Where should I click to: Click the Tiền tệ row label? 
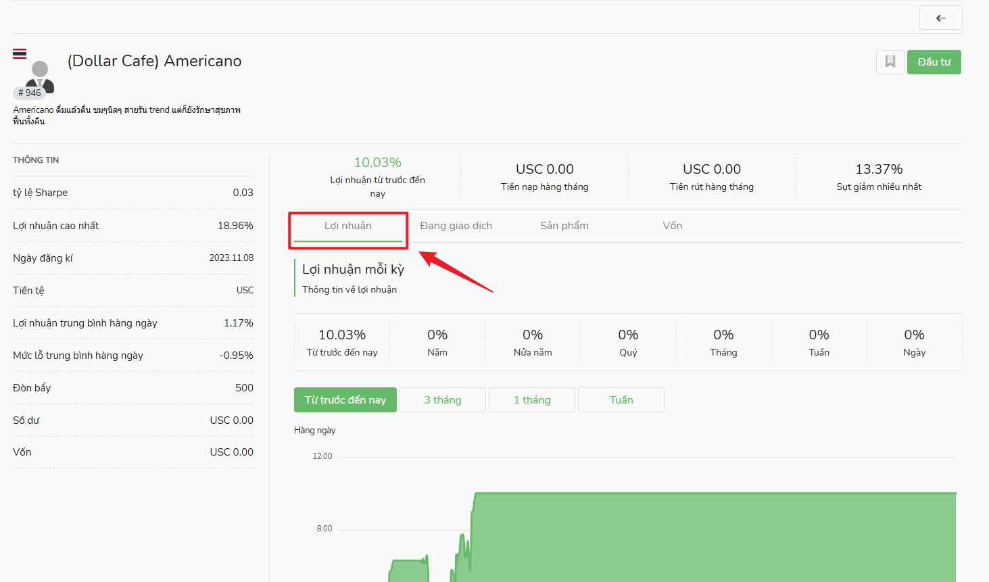pos(28,291)
